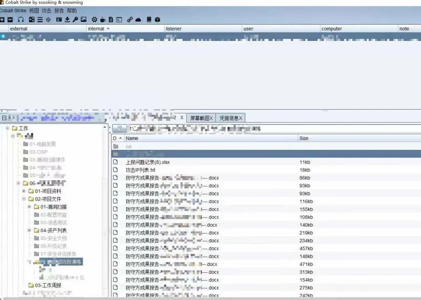The height and width of the screenshot is (300, 421).
Task: Sort sessions by internal column
Action: click(126, 29)
